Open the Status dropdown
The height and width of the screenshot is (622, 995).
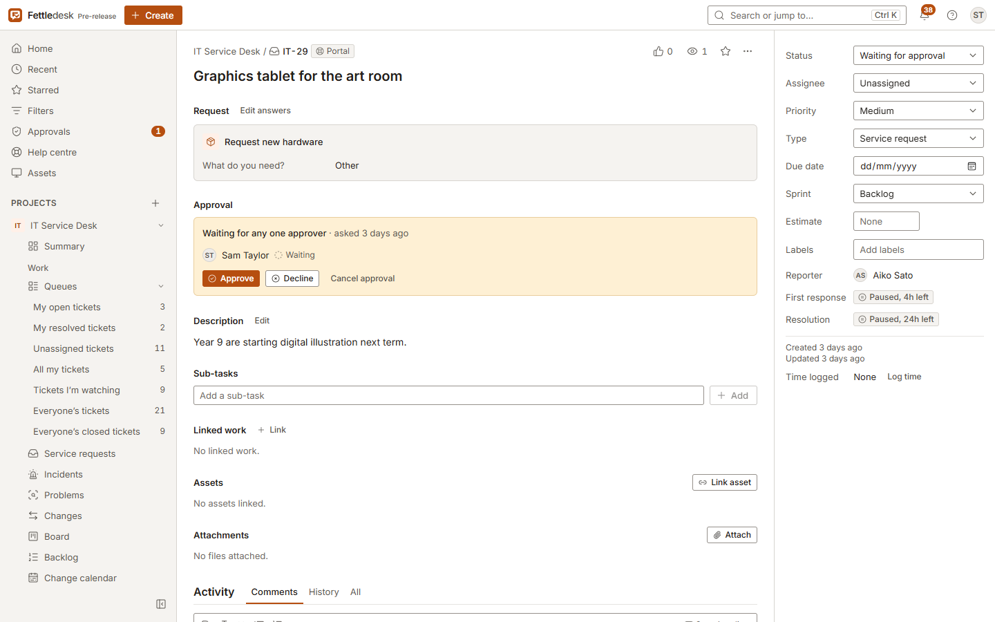point(918,55)
